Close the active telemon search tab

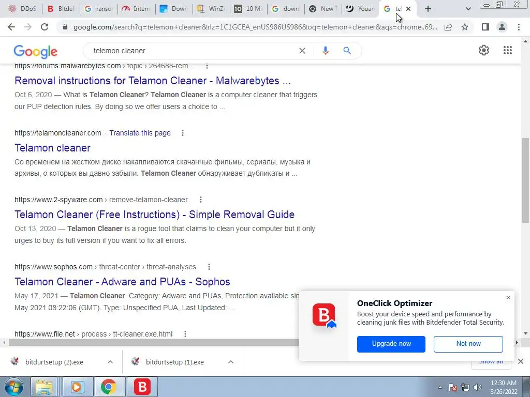coord(408,9)
